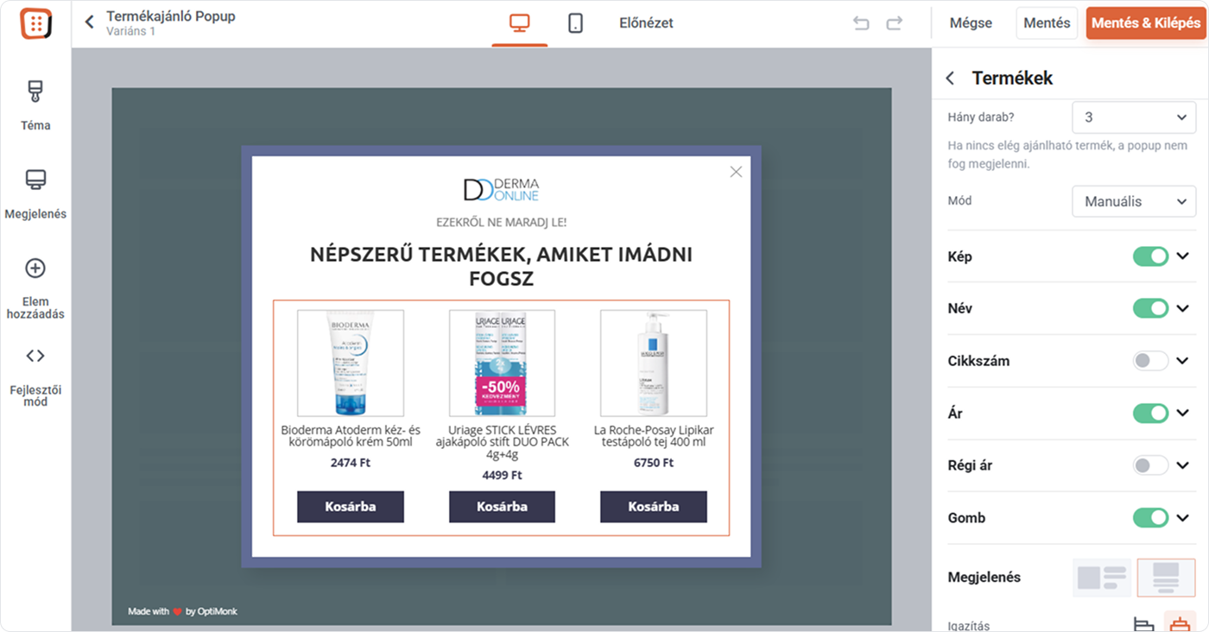
Task: Click the Mentés button
Action: tap(1047, 23)
